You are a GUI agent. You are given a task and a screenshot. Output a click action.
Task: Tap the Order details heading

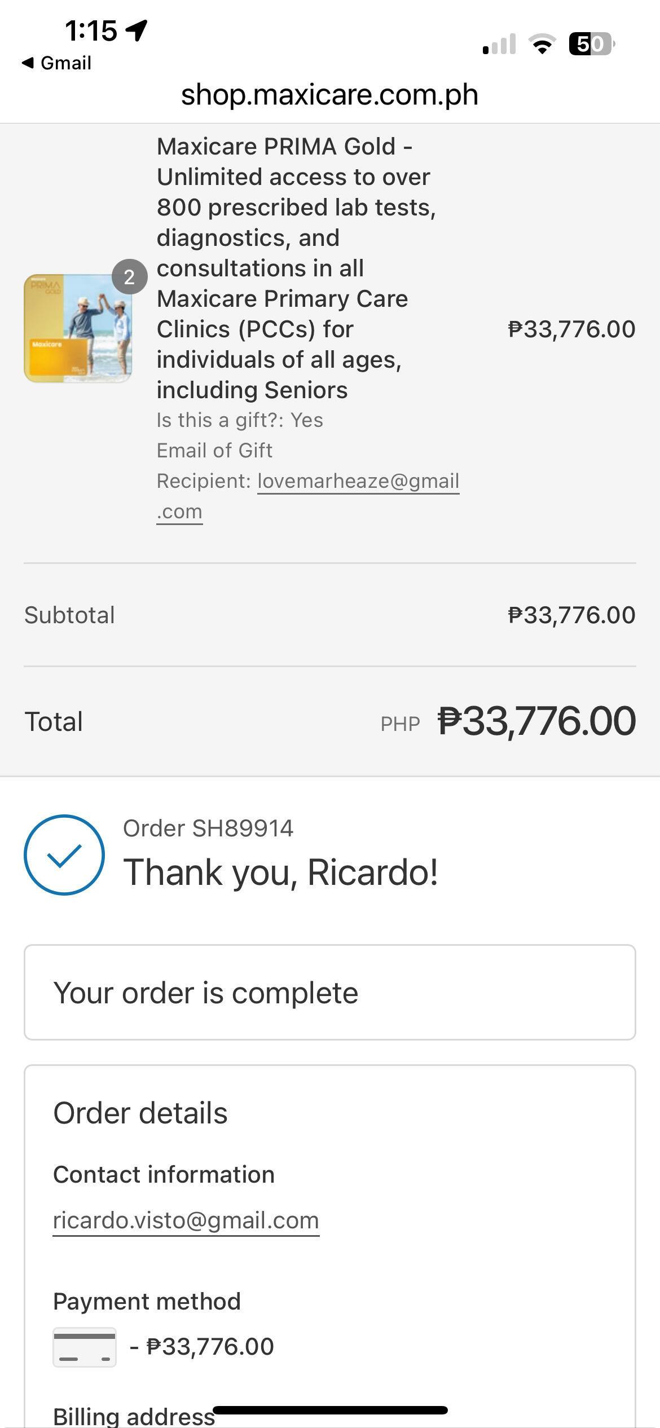[x=140, y=1113]
